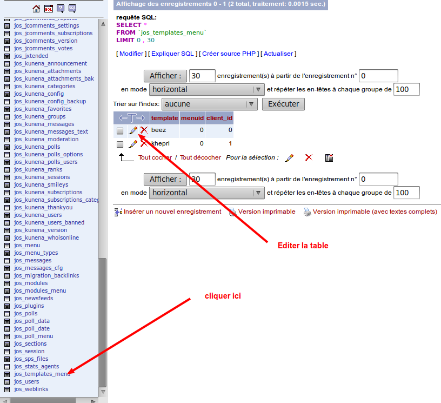Select jos_templates_menu in the table list
Image resolution: width=441 pixels, height=403 pixels.
[x=42, y=374]
